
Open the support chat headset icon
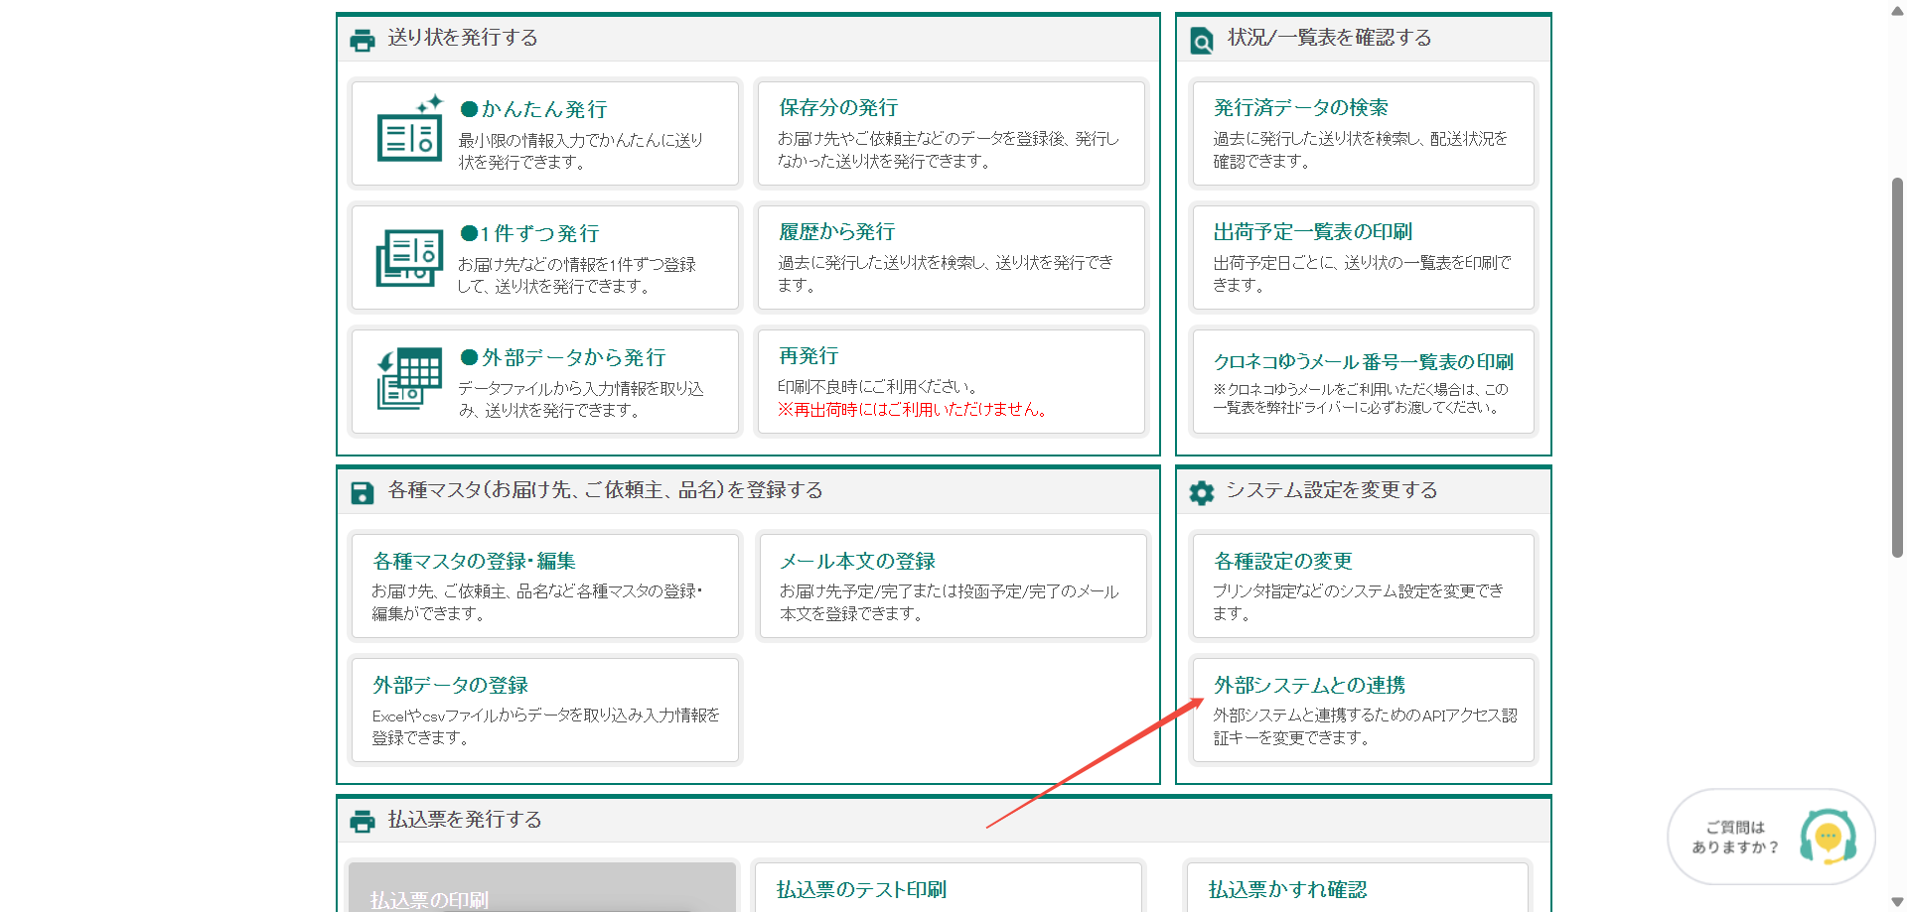tap(1829, 837)
